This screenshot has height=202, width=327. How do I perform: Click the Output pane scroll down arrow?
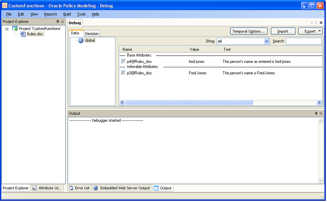(x=321, y=180)
